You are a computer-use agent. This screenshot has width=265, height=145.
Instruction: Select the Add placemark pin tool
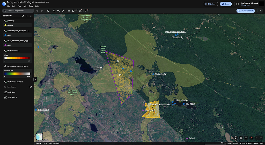tap(54, 11)
